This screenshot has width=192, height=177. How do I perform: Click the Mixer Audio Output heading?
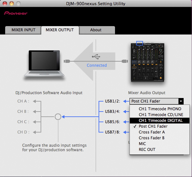(147, 93)
